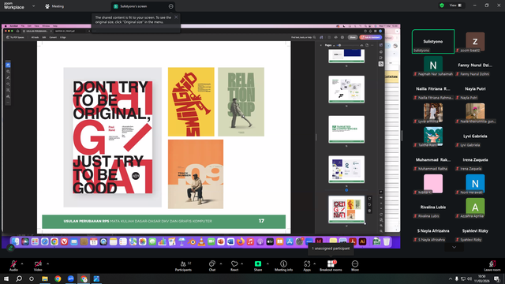The height and width of the screenshot is (284, 505).
Task: Select Azzahra Aprilia participant tile
Action: (x=475, y=207)
